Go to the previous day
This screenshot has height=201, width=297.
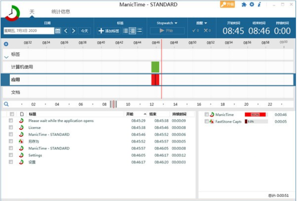tap(66, 30)
